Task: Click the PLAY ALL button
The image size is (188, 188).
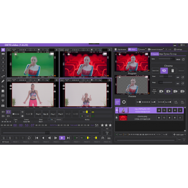Action: coord(161,102)
